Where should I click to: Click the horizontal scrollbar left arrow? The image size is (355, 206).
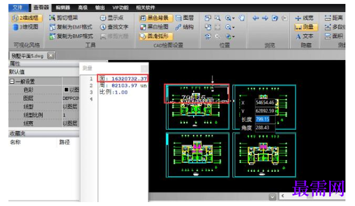pyautogui.click(x=283, y=196)
